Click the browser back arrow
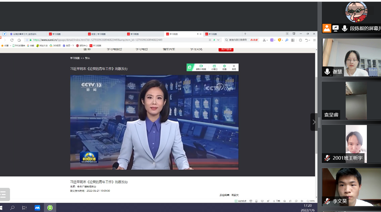 pos(6,40)
